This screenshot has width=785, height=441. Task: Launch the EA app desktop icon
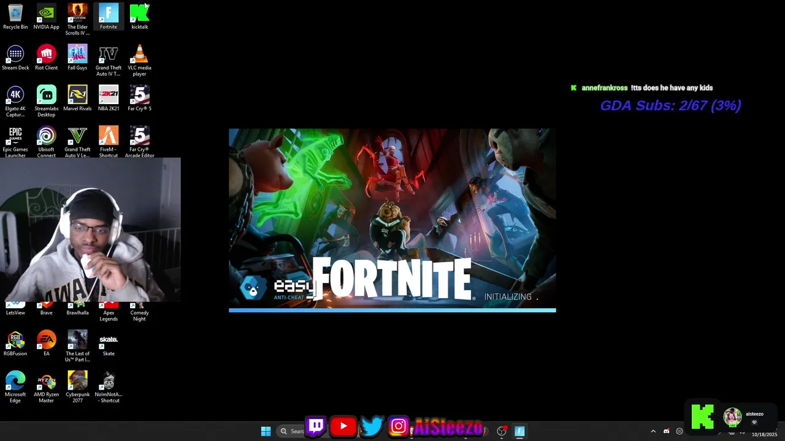(x=46, y=343)
